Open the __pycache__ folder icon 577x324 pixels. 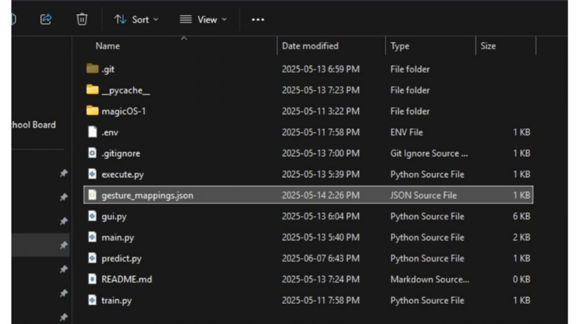91,90
